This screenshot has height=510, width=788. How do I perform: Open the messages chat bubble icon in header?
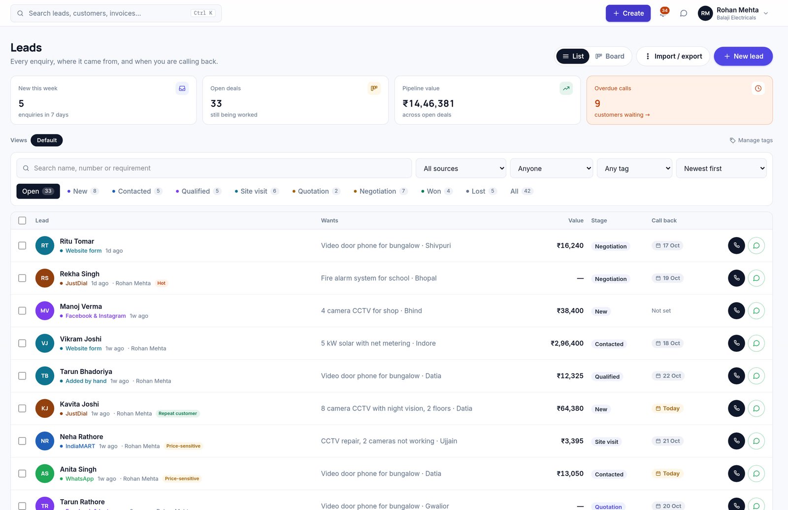(x=684, y=13)
